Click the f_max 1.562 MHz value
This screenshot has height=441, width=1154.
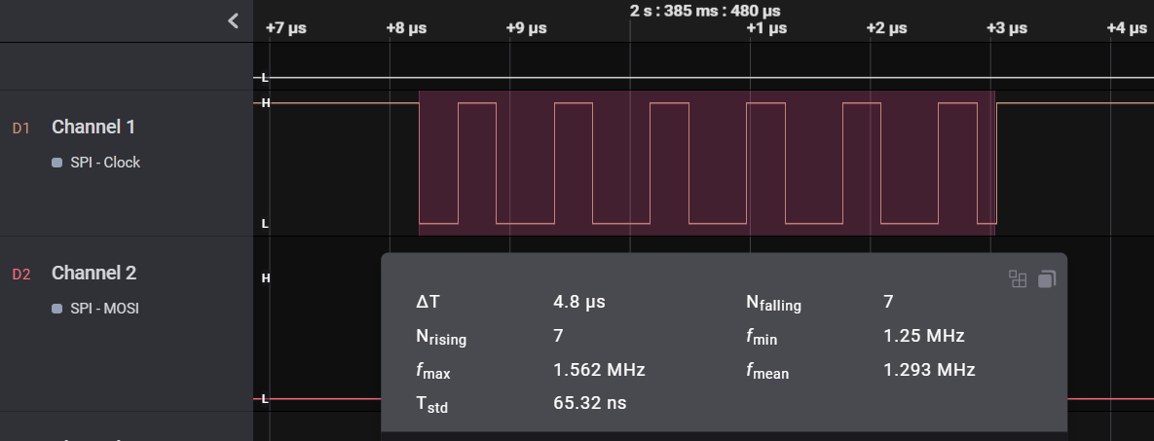[x=599, y=370]
